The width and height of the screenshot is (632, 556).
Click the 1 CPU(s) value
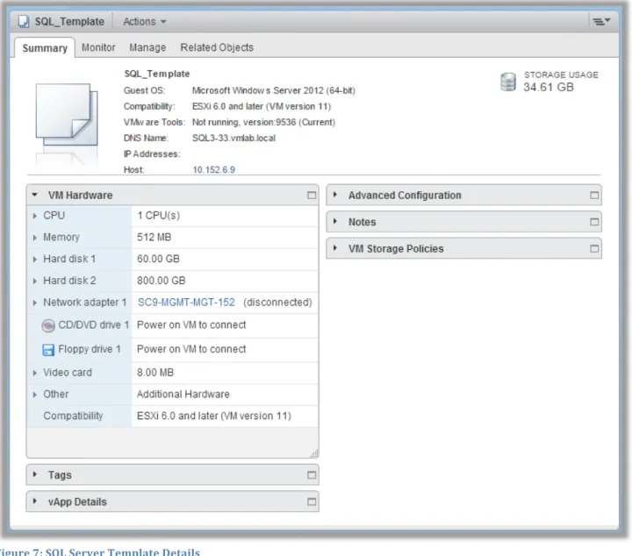pos(158,216)
